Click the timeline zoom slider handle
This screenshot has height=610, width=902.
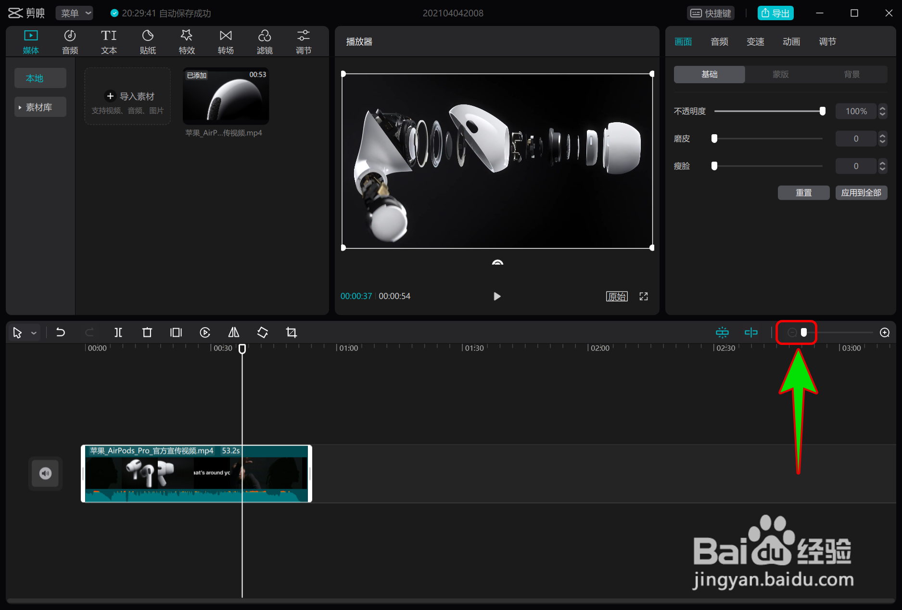804,332
